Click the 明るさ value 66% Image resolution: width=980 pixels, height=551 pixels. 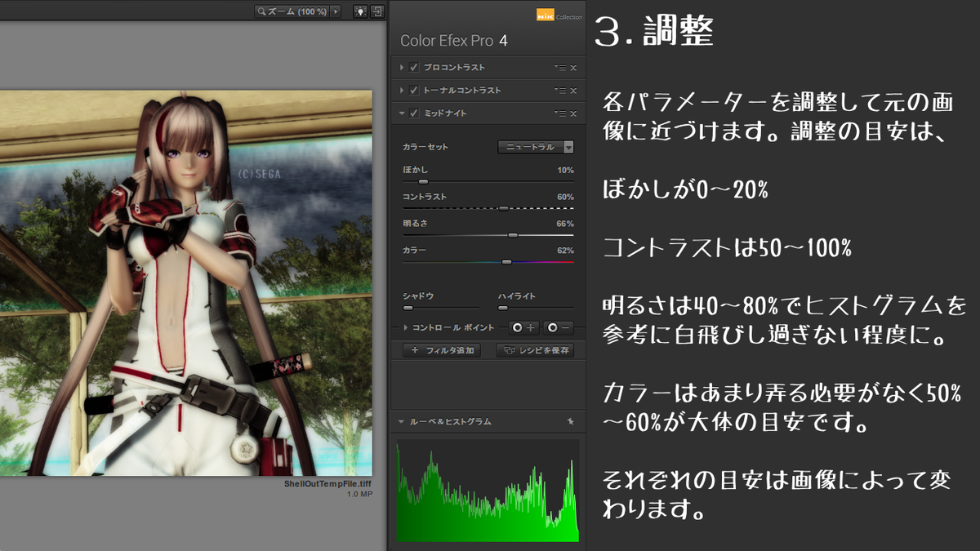click(x=565, y=224)
